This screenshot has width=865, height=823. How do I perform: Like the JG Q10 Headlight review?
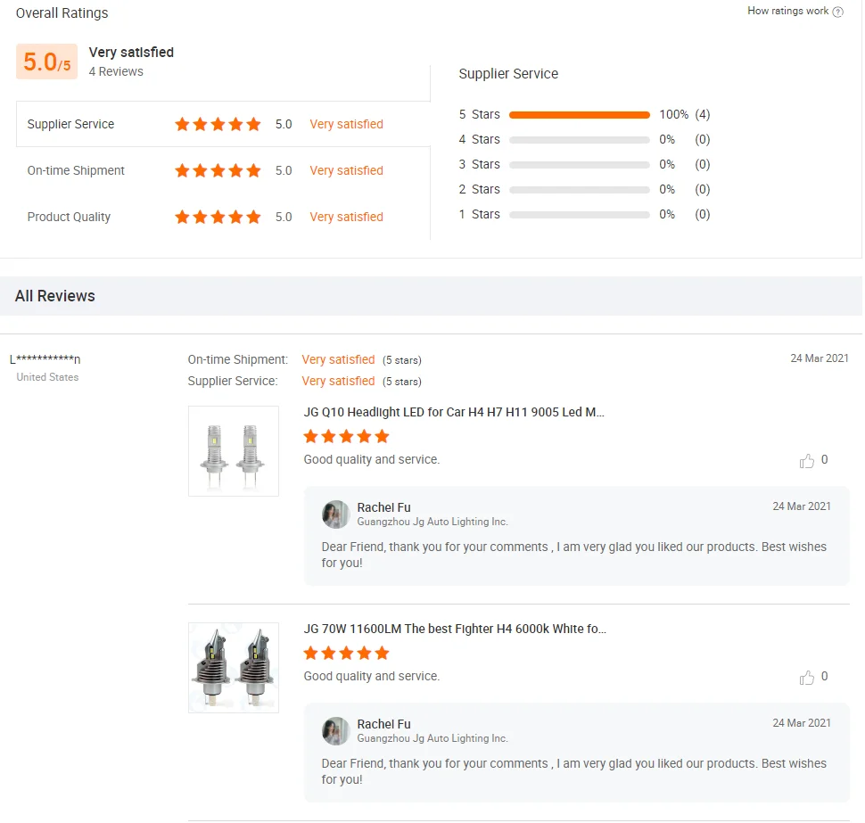pos(806,460)
